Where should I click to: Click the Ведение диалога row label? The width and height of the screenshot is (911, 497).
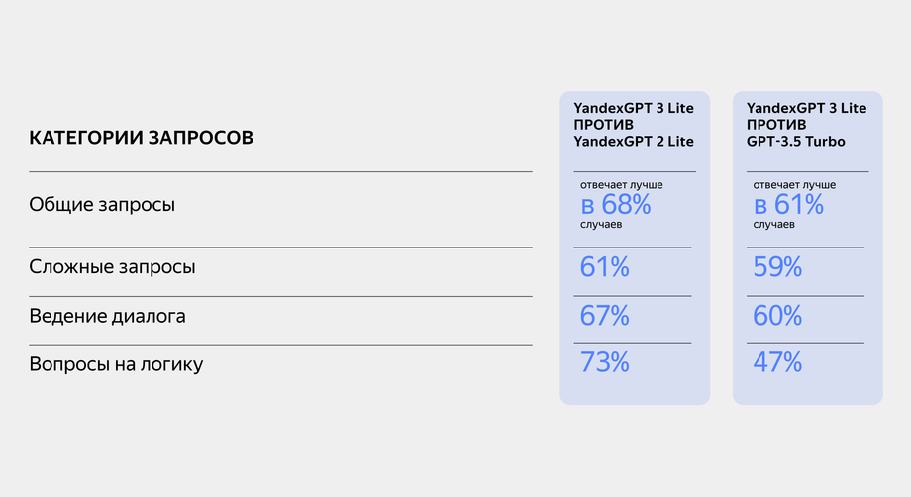(107, 316)
